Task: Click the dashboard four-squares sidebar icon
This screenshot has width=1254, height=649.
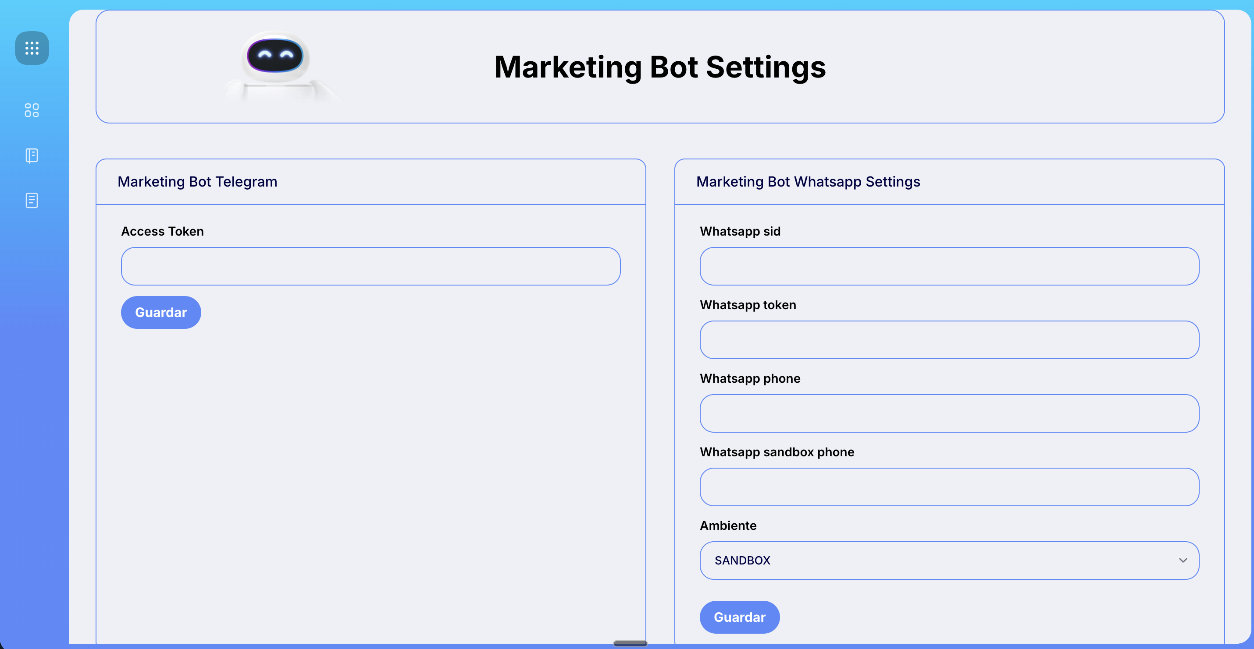Action: pos(32,110)
